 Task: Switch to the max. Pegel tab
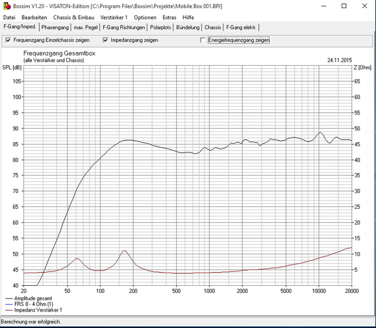(86, 28)
